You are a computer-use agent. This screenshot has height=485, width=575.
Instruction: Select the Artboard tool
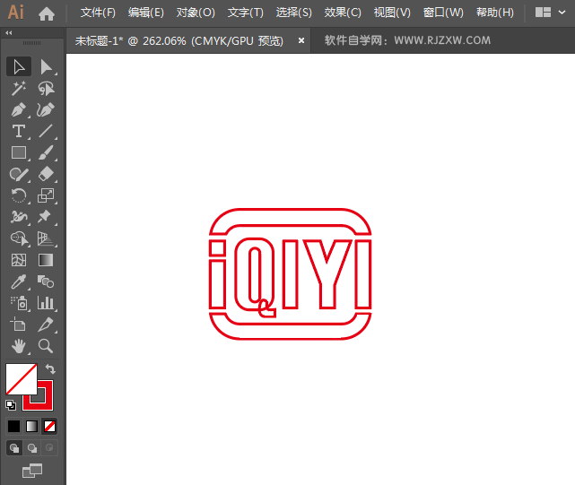[x=19, y=325]
